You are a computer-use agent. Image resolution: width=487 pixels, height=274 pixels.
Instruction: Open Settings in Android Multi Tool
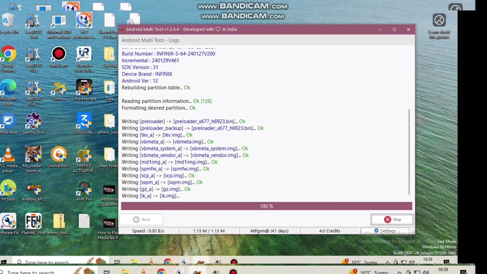(385, 231)
